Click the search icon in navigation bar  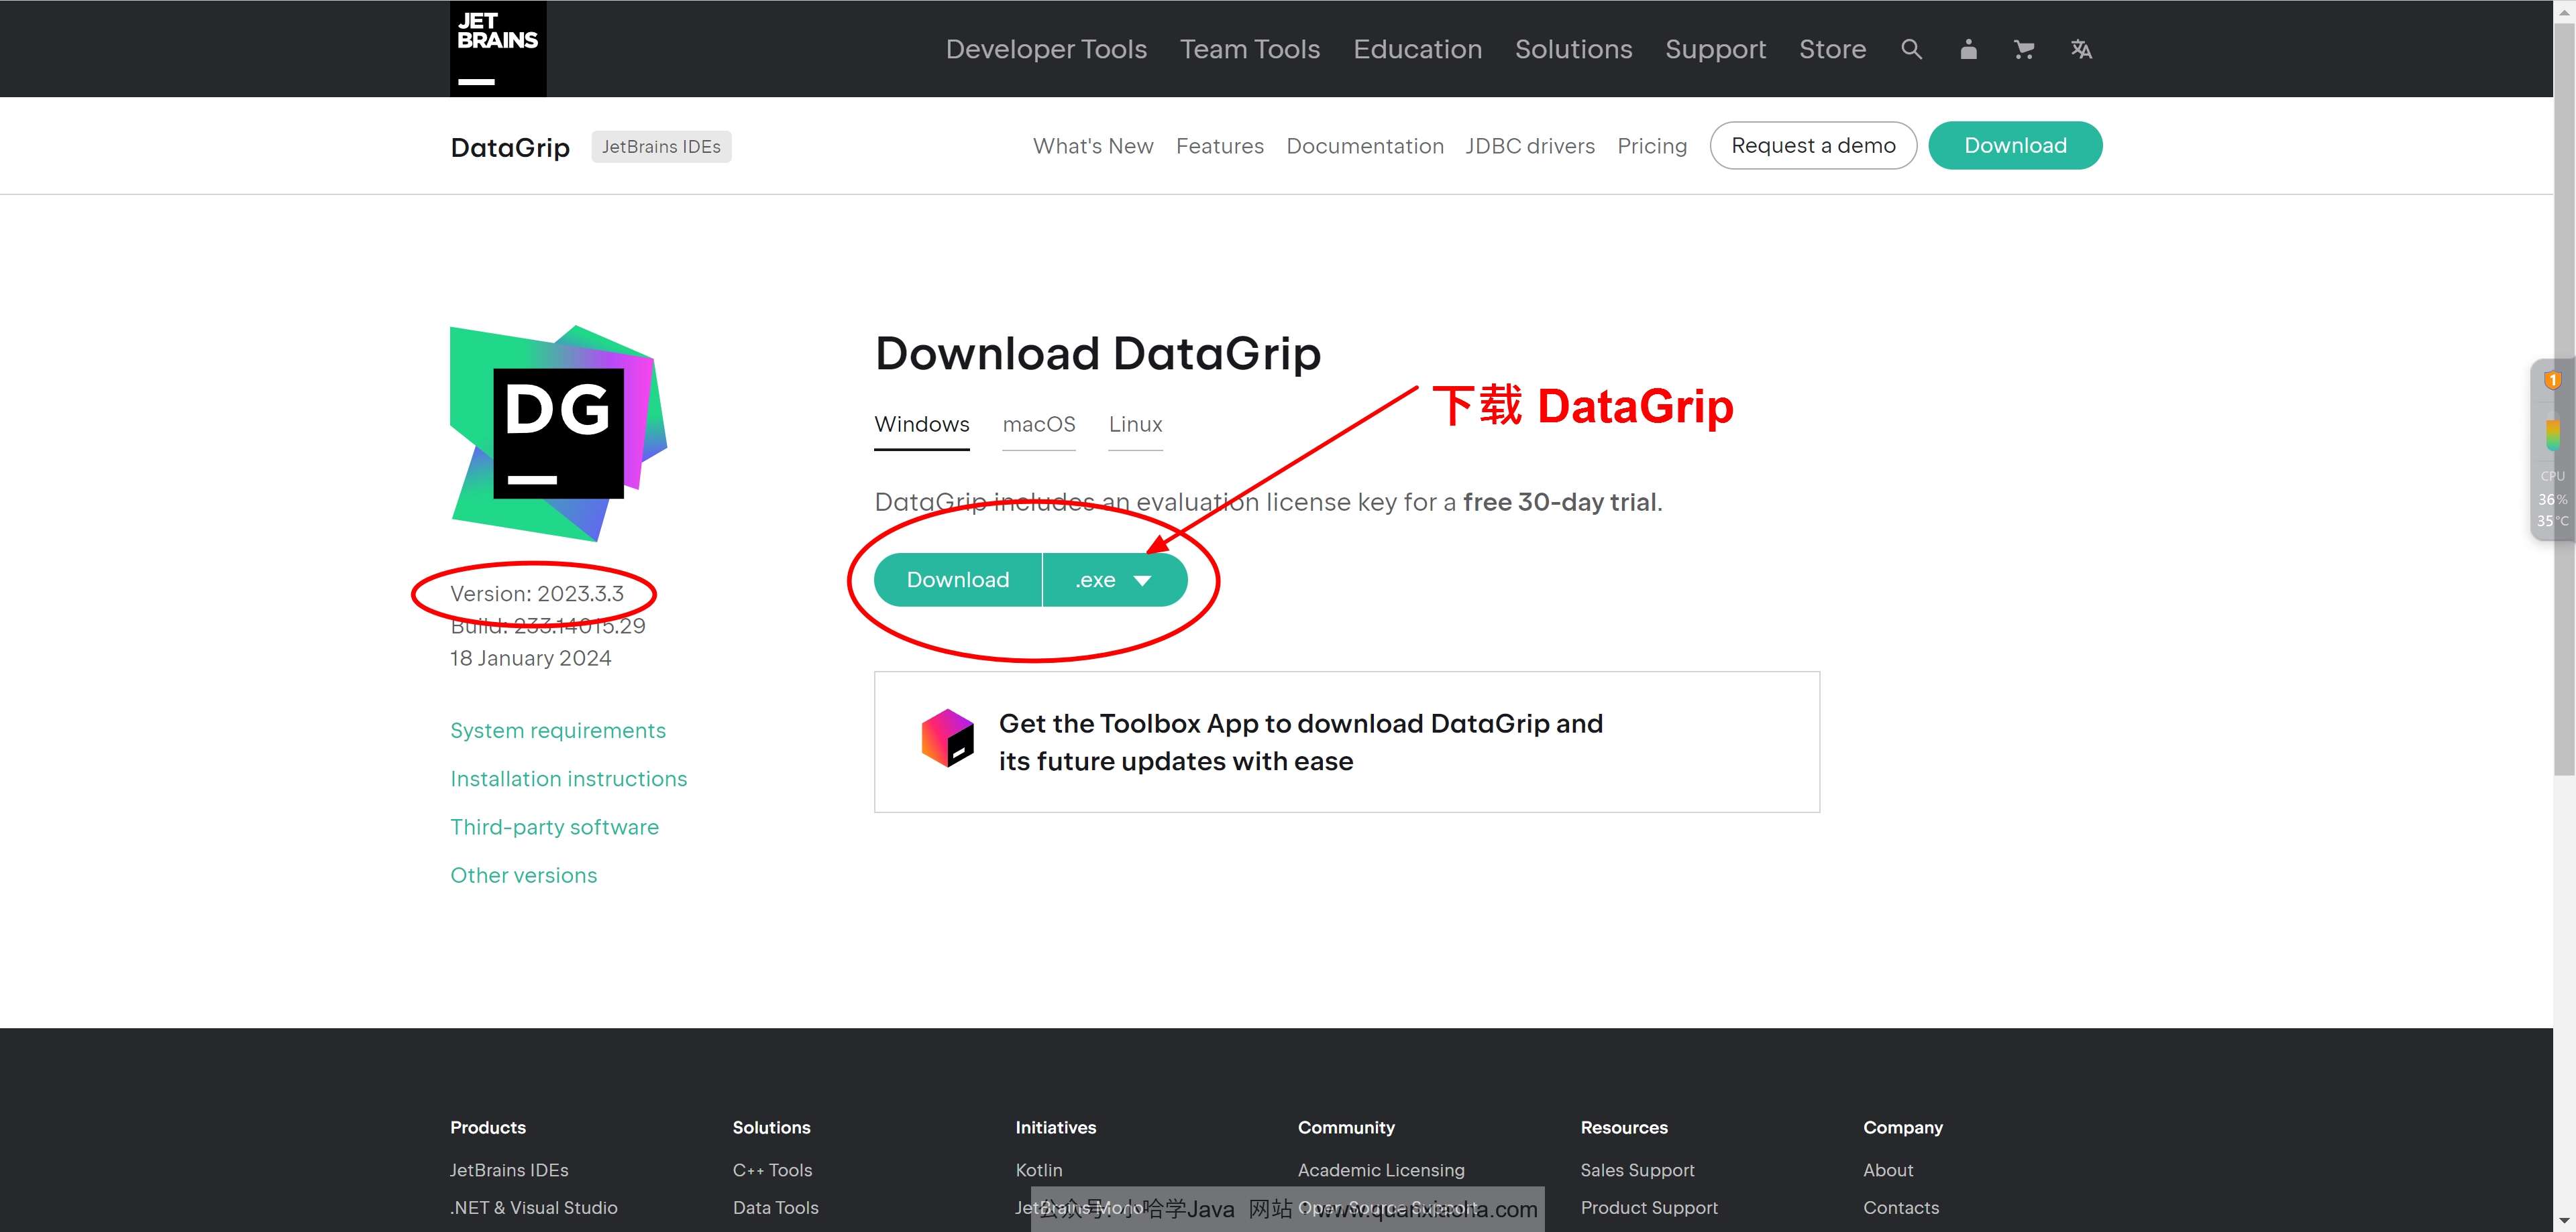tap(1909, 49)
